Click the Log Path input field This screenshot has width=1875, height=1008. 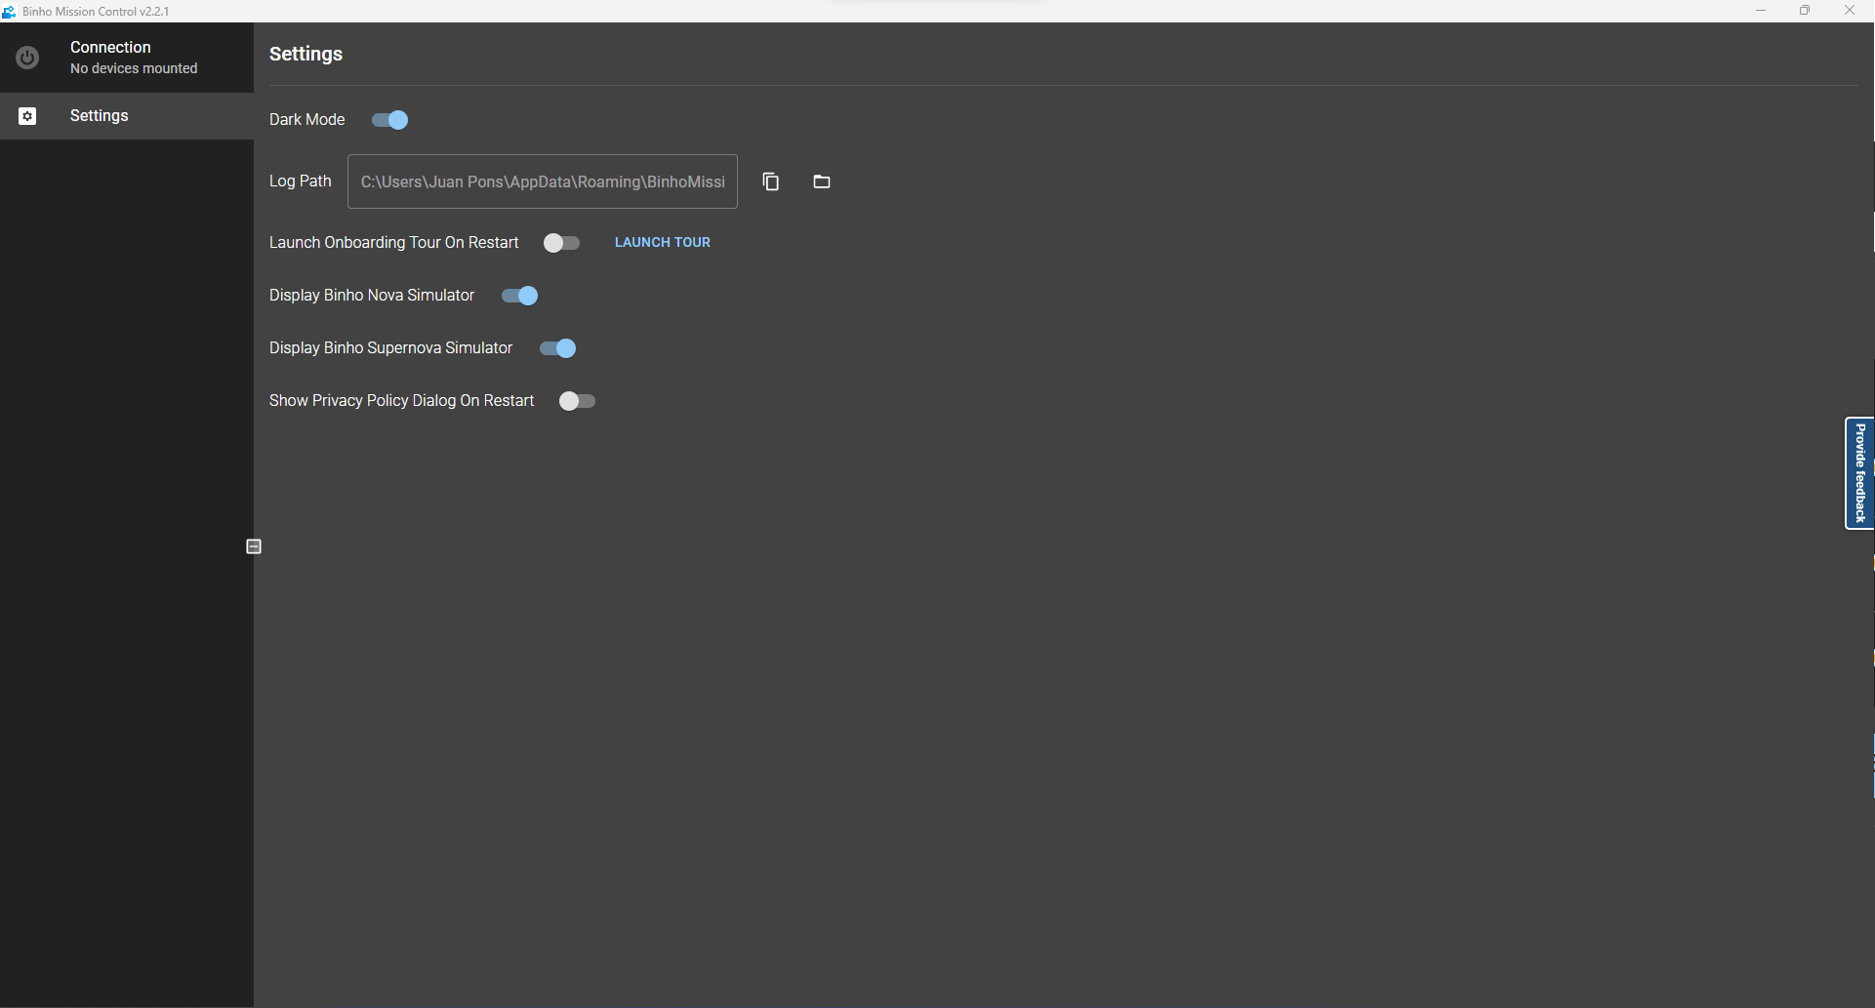pyautogui.click(x=543, y=181)
